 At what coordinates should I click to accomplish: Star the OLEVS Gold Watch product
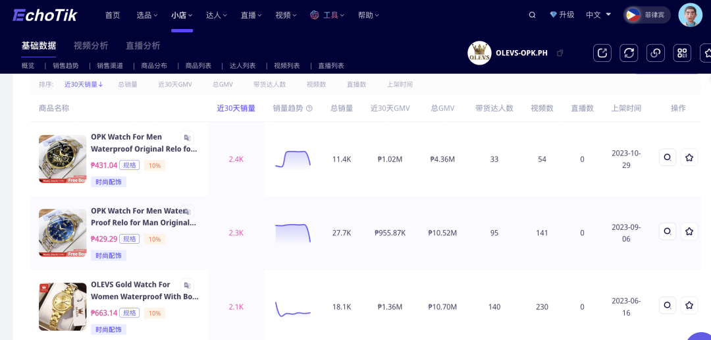[689, 306]
